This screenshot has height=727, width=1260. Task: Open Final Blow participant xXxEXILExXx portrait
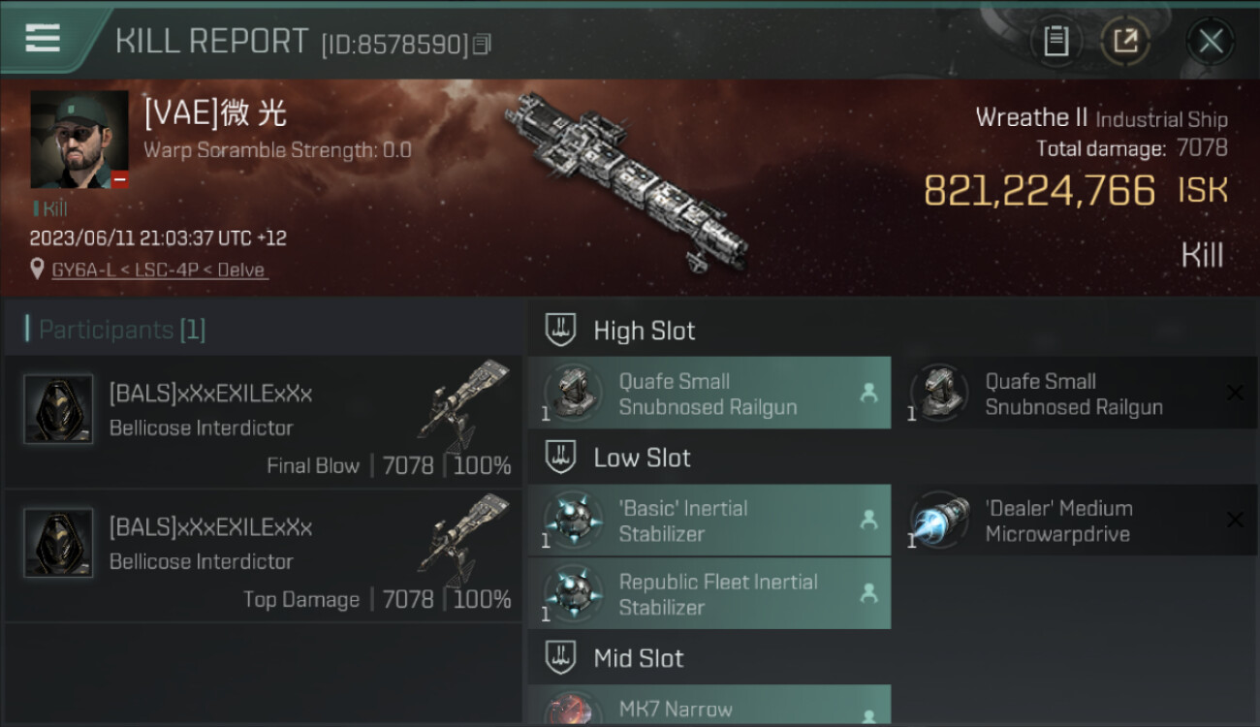pos(58,409)
